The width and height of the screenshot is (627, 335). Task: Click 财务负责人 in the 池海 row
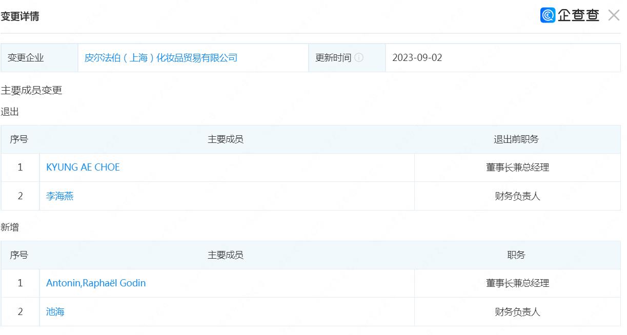[x=517, y=312]
